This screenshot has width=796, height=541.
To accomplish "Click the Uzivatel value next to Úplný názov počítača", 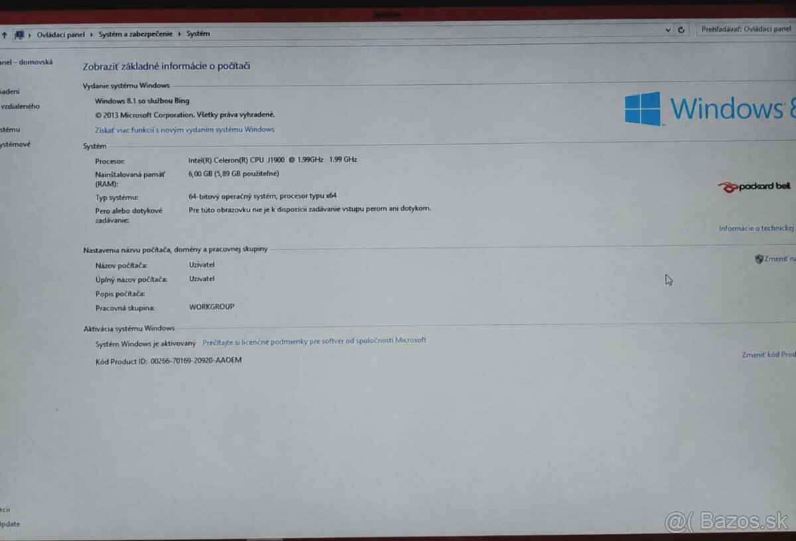I will click(x=202, y=279).
